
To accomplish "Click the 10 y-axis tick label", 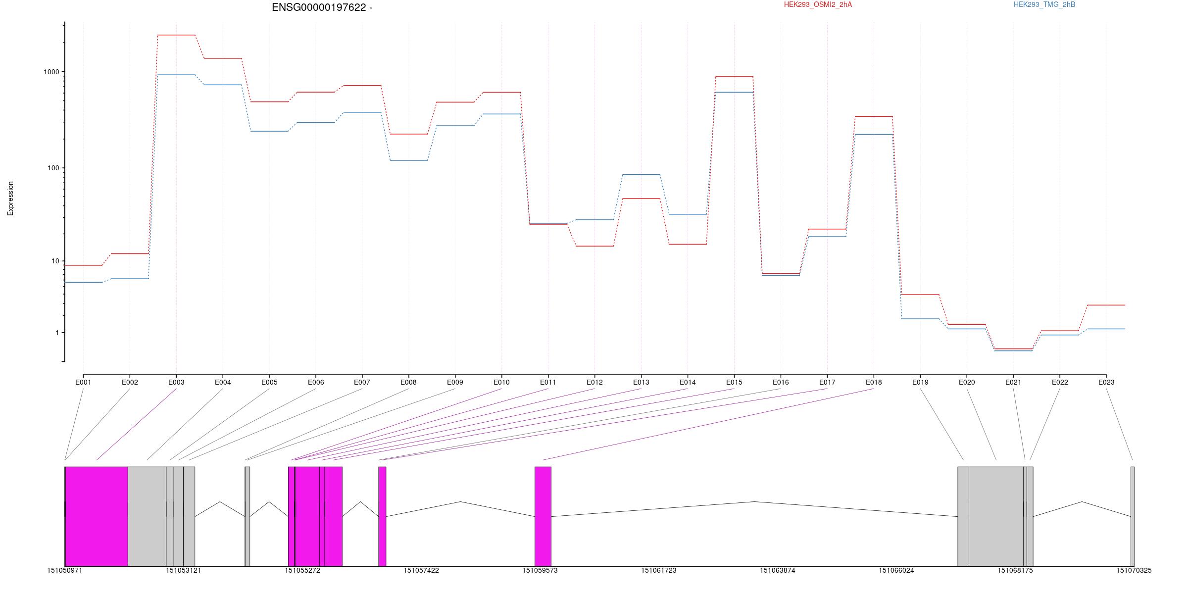I will pos(55,261).
